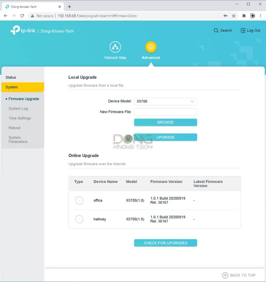Select the Status sidebar item
The width and height of the screenshot is (266, 282).
coord(23,77)
